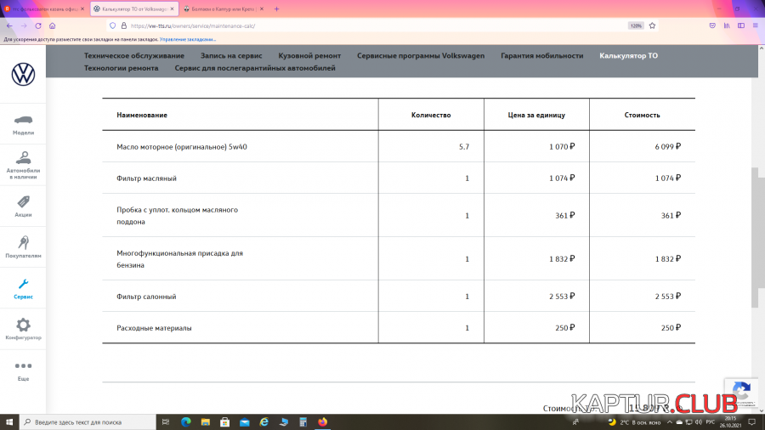Open the Калькулятор ТО navigation item

click(628, 55)
